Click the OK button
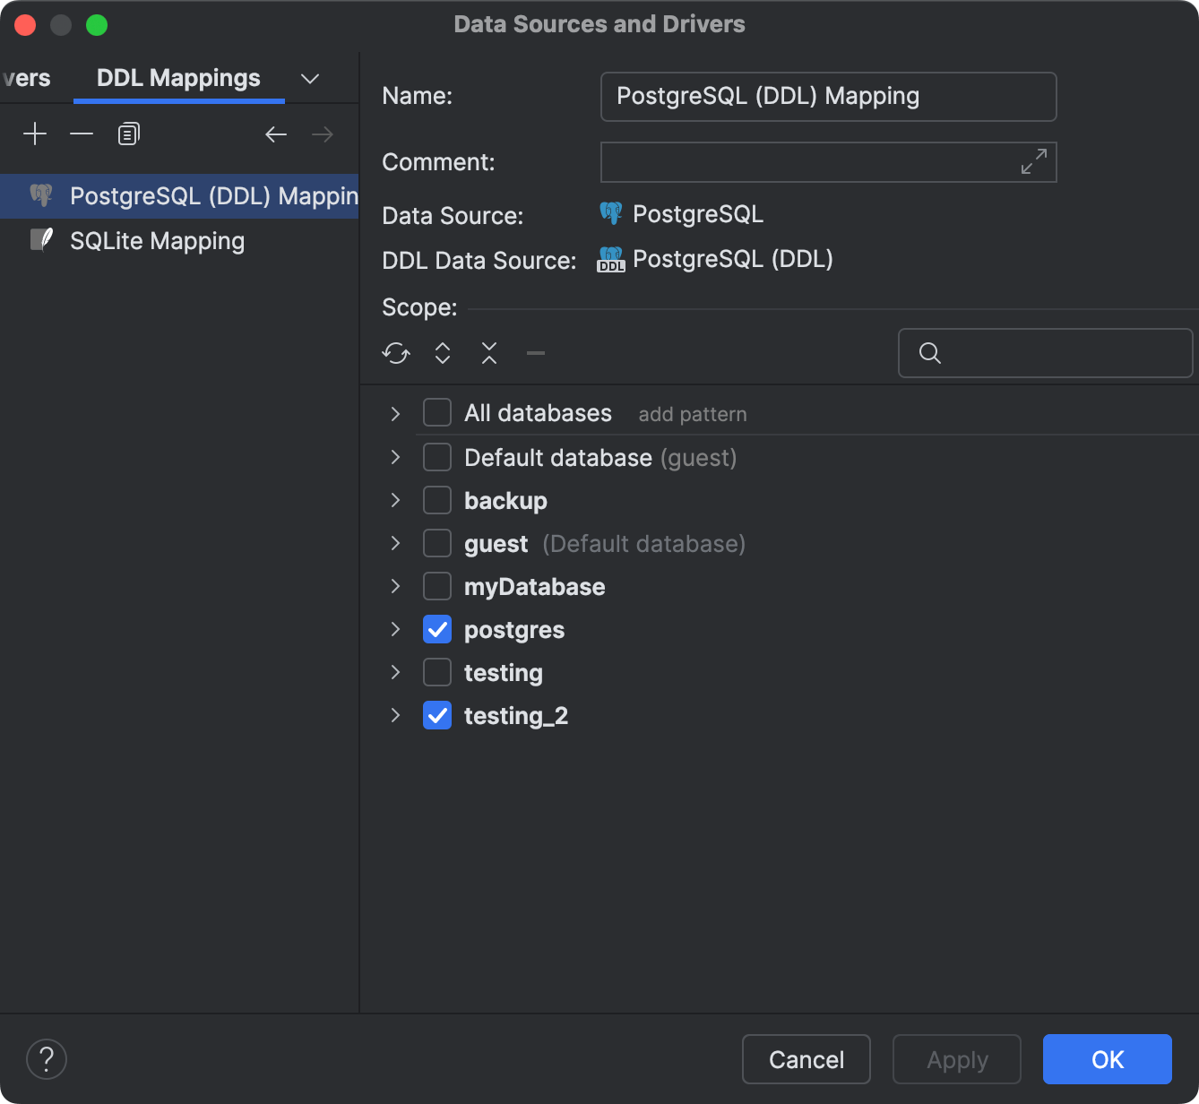This screenshot has height=1104, width=1199. pyautogui.click(x=1107, y=1059)
